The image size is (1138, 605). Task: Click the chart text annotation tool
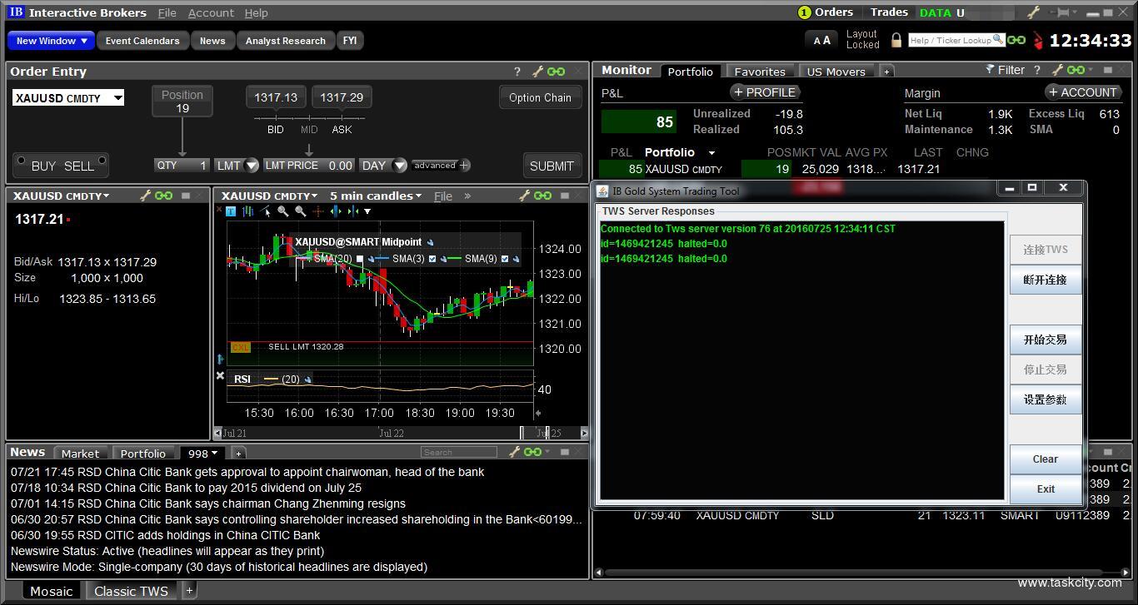[231, 211]
